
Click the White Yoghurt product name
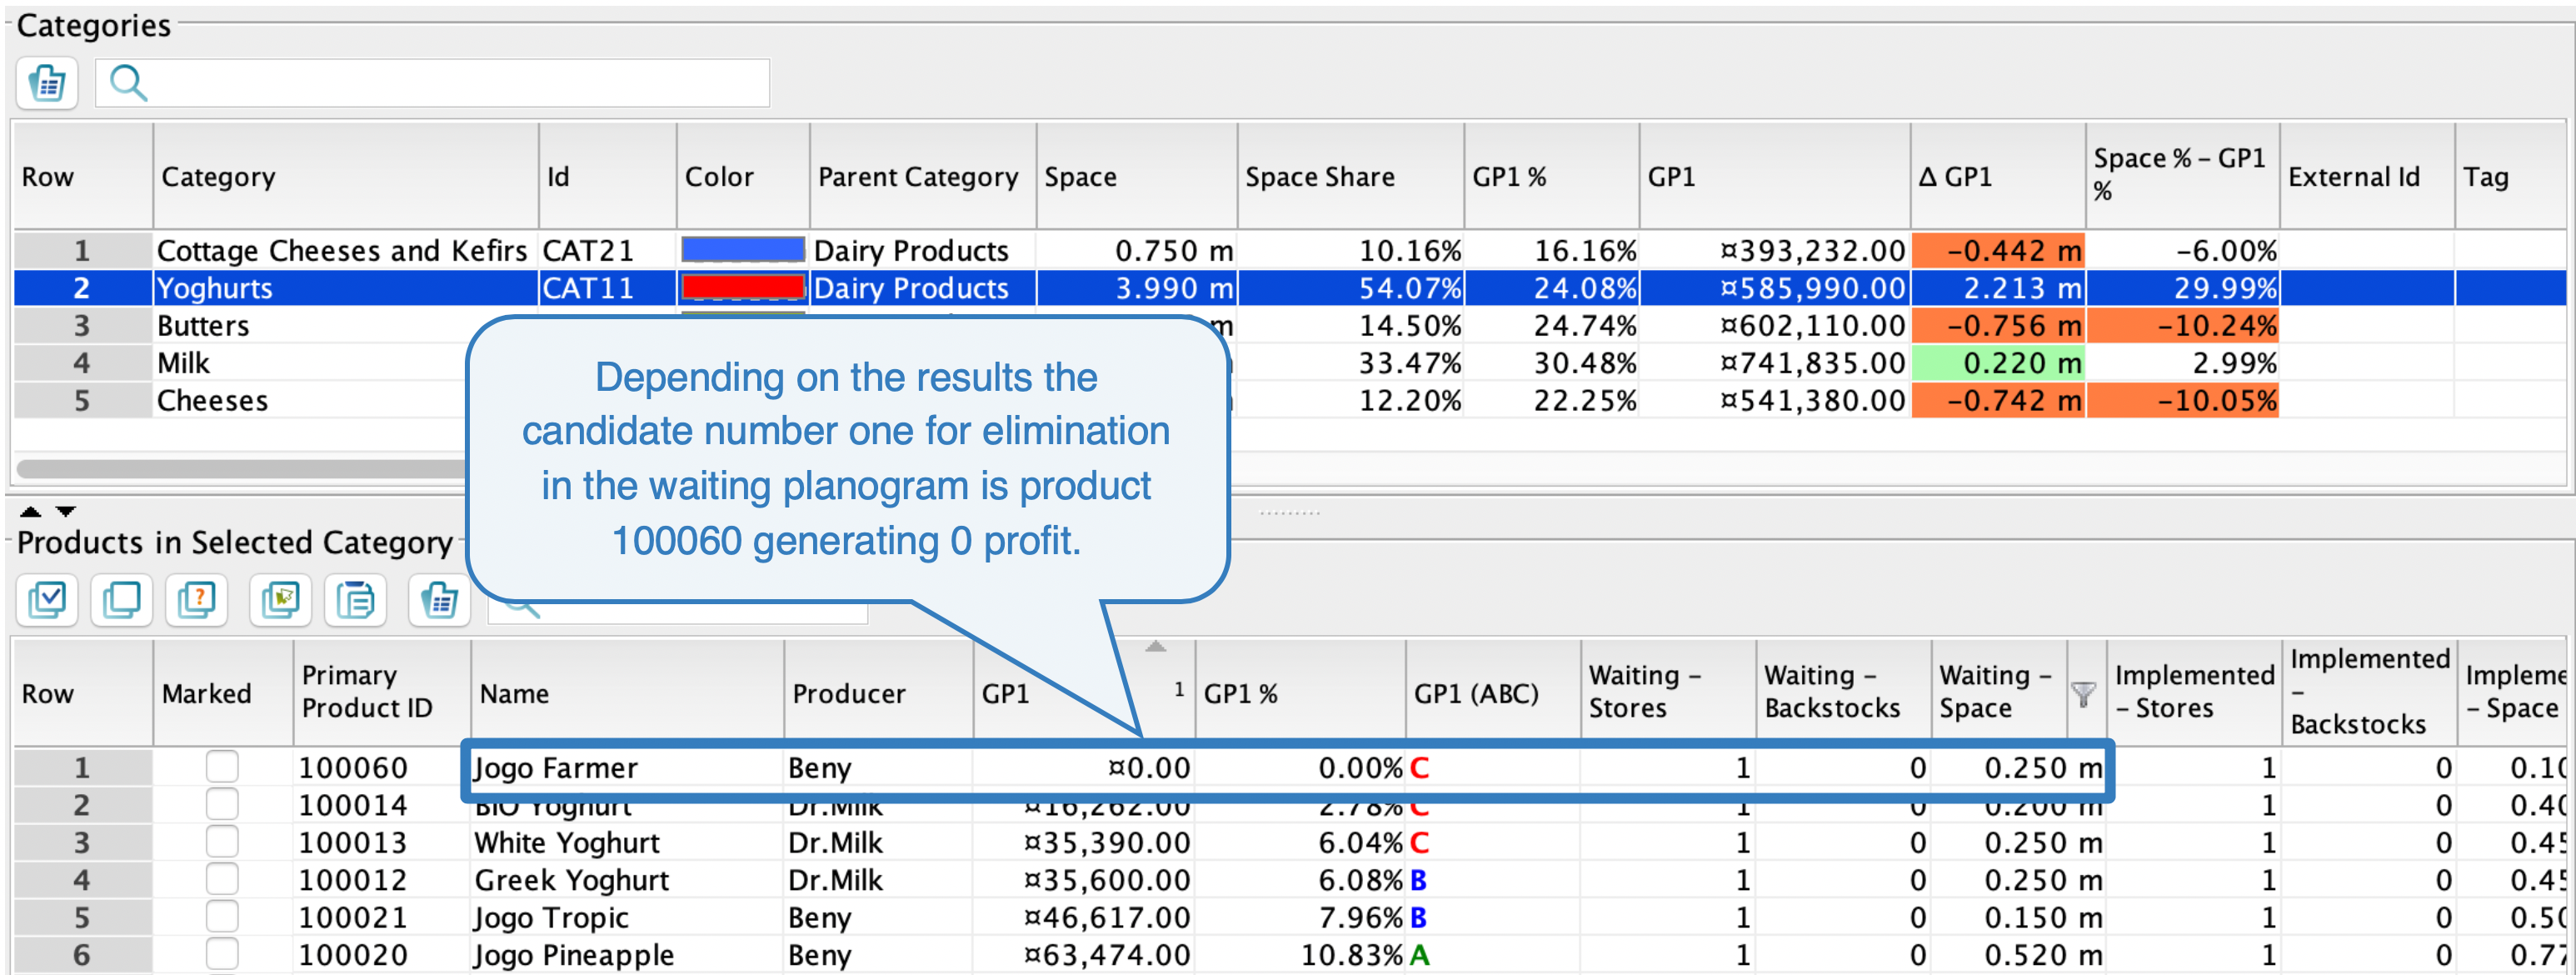pyautogui.click(x=567, y=842)
